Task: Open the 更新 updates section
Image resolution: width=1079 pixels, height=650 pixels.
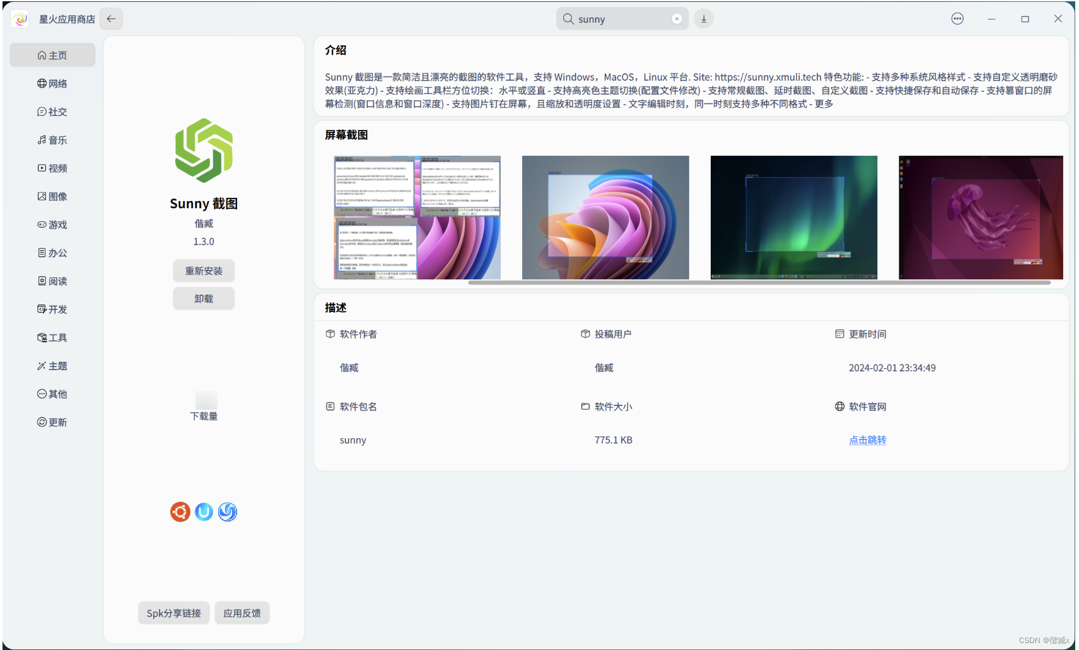Action: [52, 422]
